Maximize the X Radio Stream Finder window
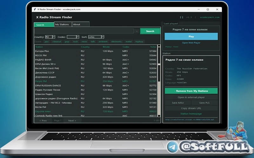Viewport: 254px width, 158px height. (x=208, y=9)
